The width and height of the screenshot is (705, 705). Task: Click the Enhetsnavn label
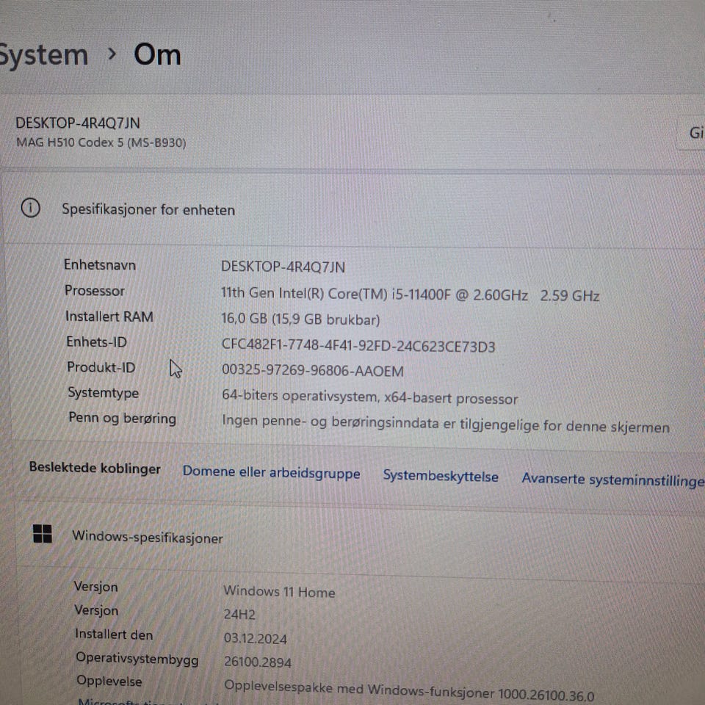coord(99,265)
